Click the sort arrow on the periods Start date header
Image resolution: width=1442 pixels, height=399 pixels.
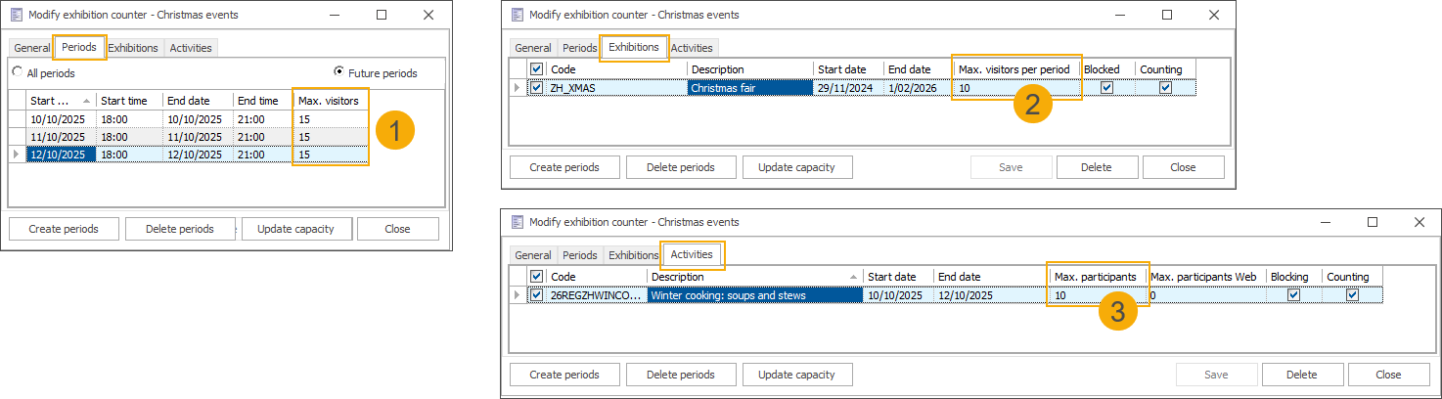point(86,101)
